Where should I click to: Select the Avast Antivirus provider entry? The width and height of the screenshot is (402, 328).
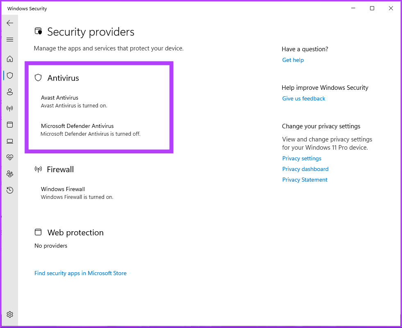point(60,98)
